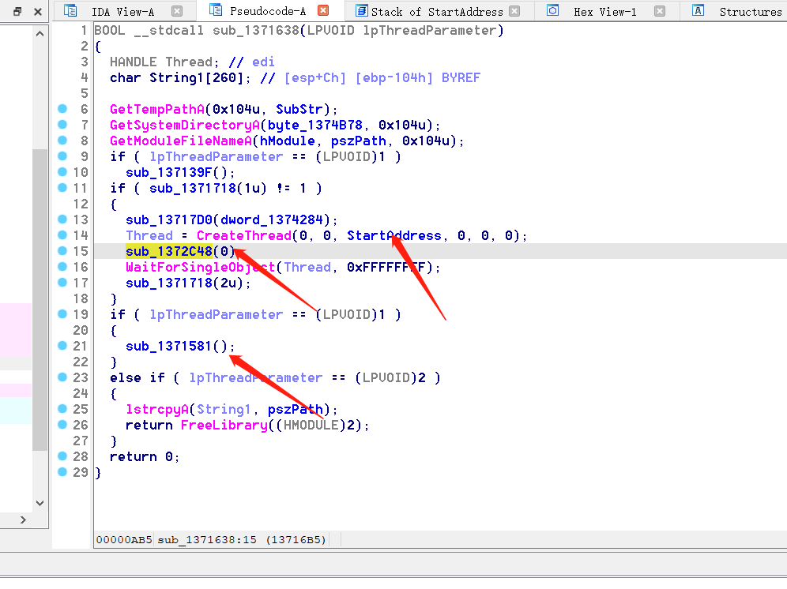This screenshot has width=787, height=589.
Task: Click the sub_137139F call
Action: point(169,173)
